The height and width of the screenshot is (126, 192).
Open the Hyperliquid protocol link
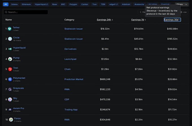click(x=19, y=48)
